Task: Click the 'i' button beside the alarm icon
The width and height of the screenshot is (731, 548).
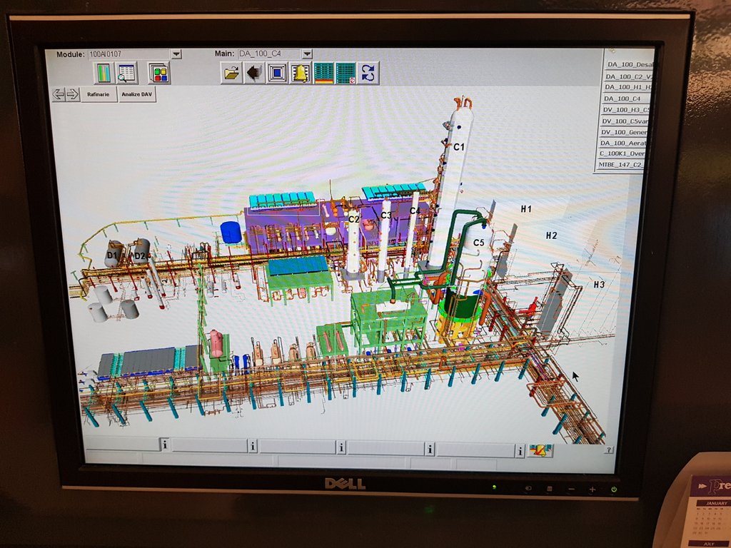Action: [520, 450]
